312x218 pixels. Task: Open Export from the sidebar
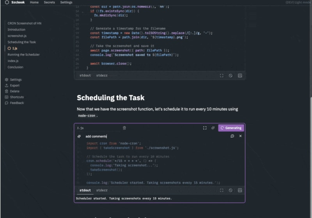coord(14,85)
